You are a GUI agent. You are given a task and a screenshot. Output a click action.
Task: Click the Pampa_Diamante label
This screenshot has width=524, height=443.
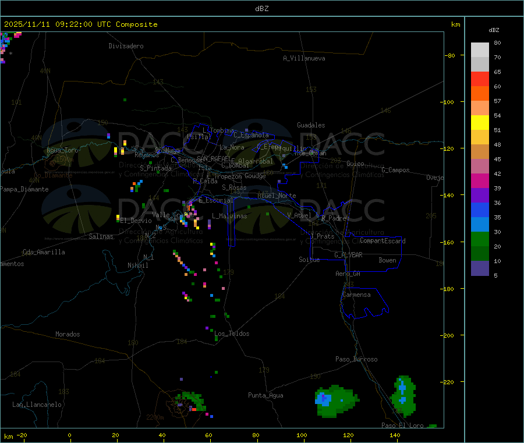tap(24, 189)
